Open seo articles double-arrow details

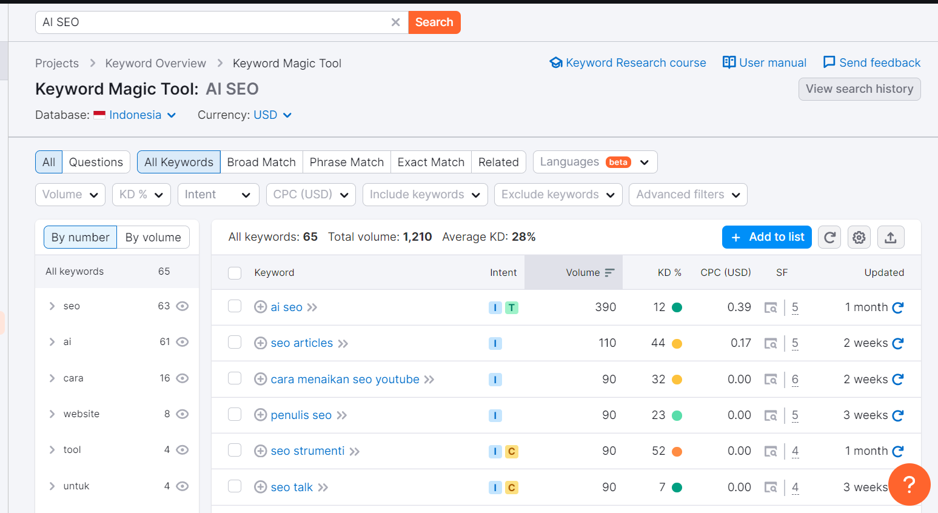(343, 344)
